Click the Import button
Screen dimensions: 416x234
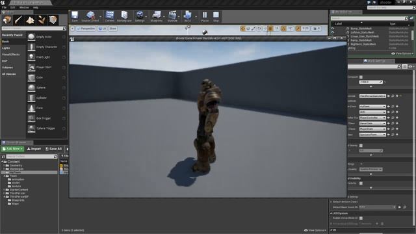34,149
